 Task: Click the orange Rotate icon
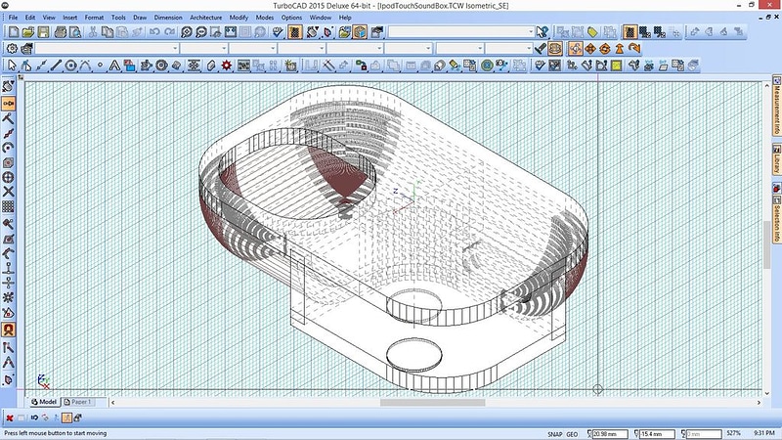(604, 48)
